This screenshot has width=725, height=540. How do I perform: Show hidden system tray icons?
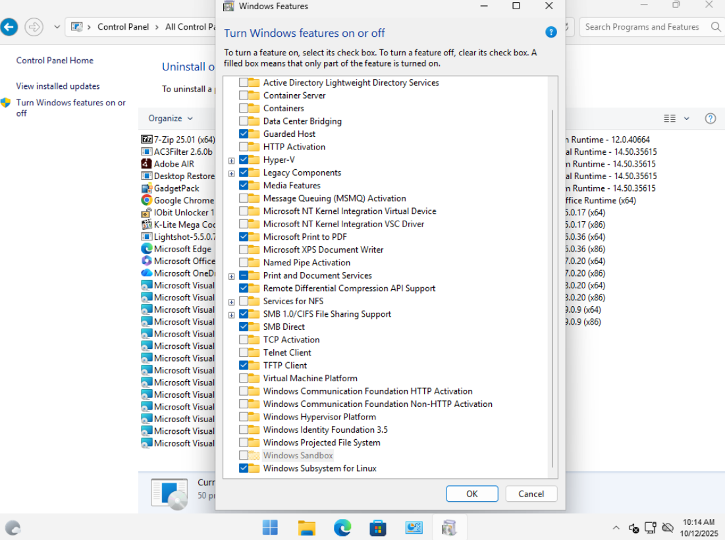pyautogui.click(x=616, y=527)
